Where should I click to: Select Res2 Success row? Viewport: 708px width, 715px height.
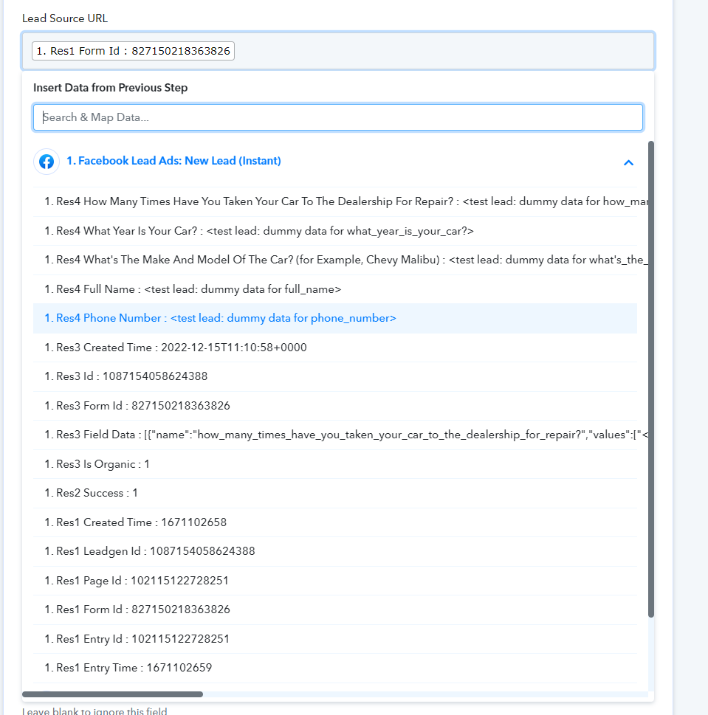[335, 493]
